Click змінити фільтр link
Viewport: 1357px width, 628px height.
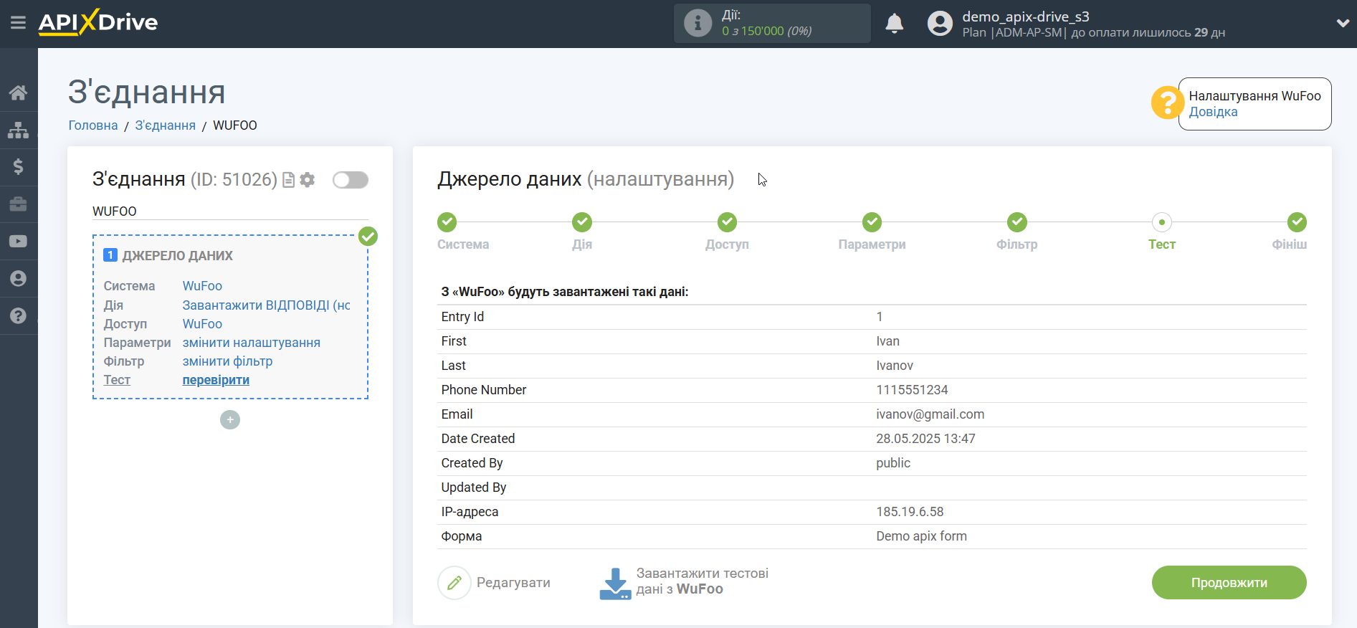(x=227, y=361)
